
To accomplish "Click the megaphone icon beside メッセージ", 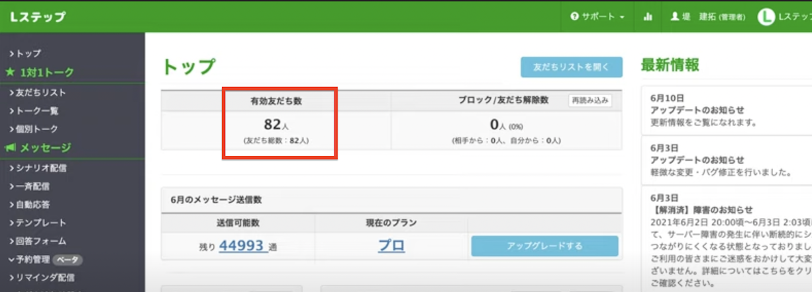I will 11,148.
